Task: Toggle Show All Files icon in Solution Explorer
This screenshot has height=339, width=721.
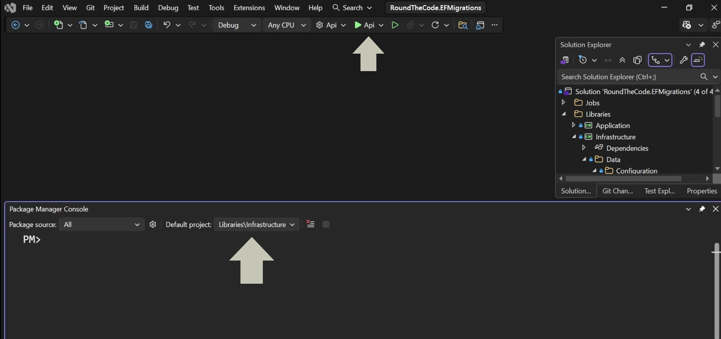Action: click(x=638, y=60)
